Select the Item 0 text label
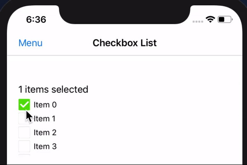 coord(45,105)
